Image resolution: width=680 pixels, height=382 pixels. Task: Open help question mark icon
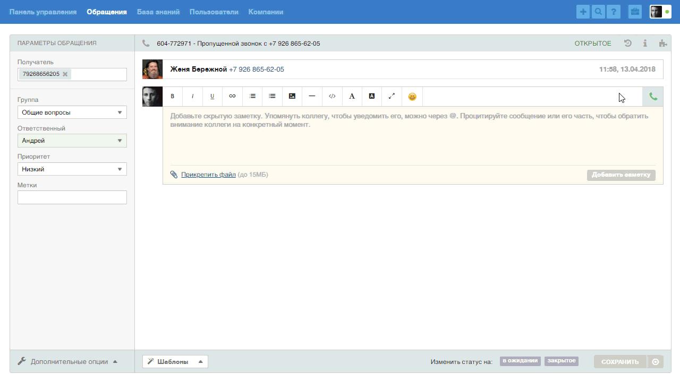point(614,12)
